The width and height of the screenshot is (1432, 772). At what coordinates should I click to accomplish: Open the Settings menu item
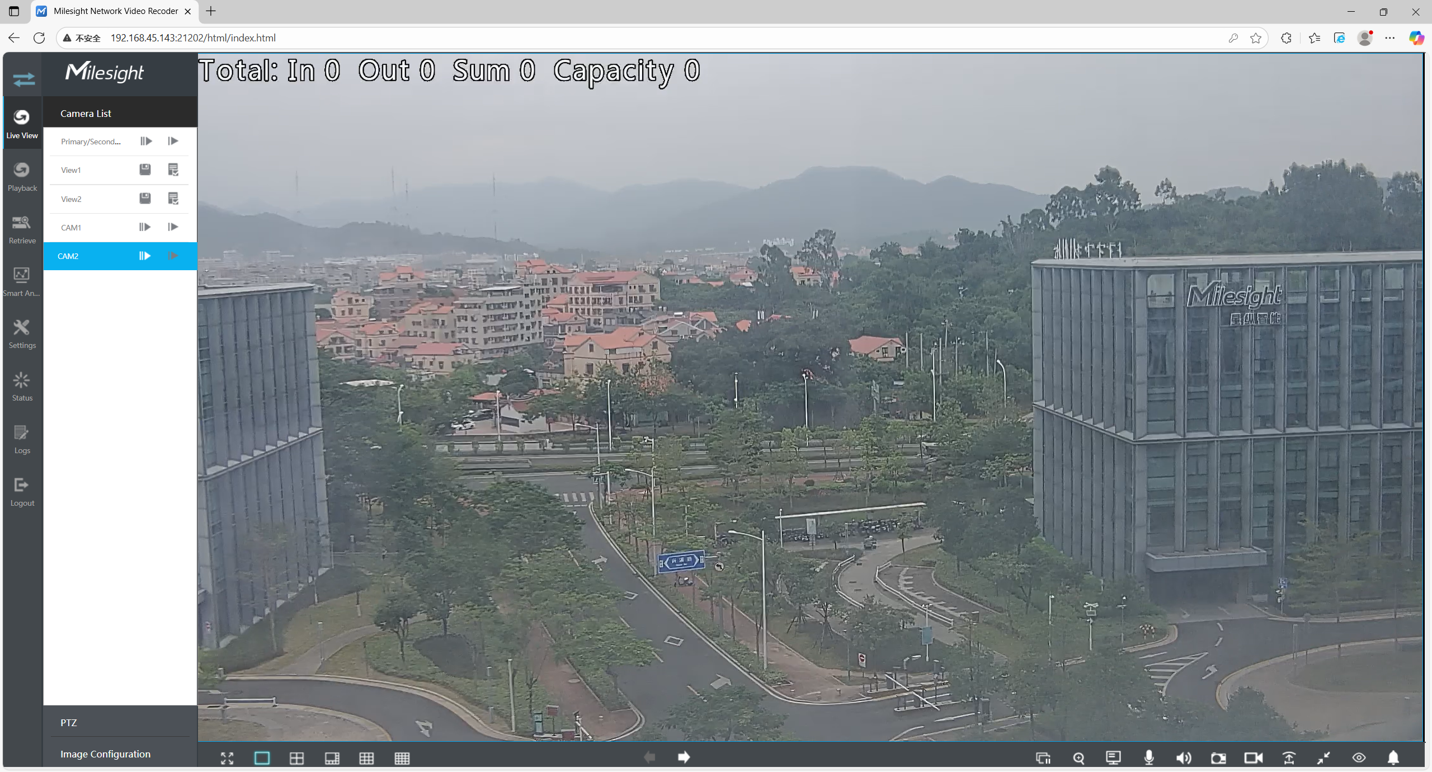[22, 333]
